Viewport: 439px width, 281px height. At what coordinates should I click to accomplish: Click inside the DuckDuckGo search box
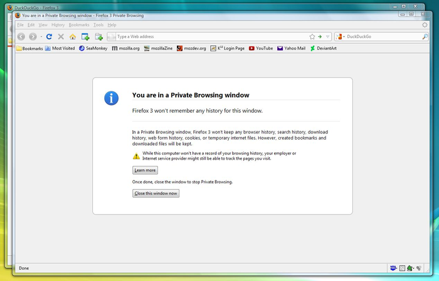point(384,36)
